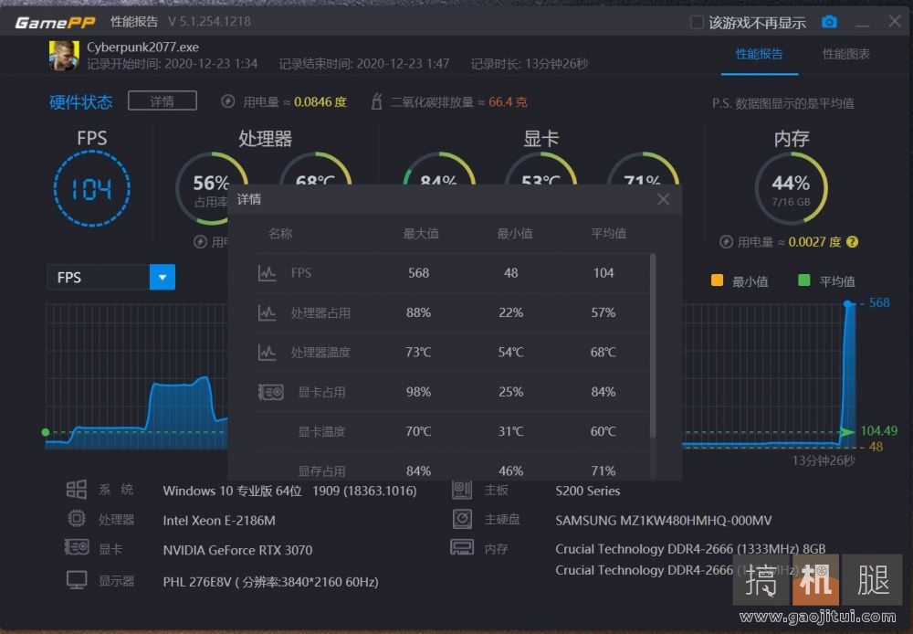
Task: Click the GamePP logo
Action: 55,22
